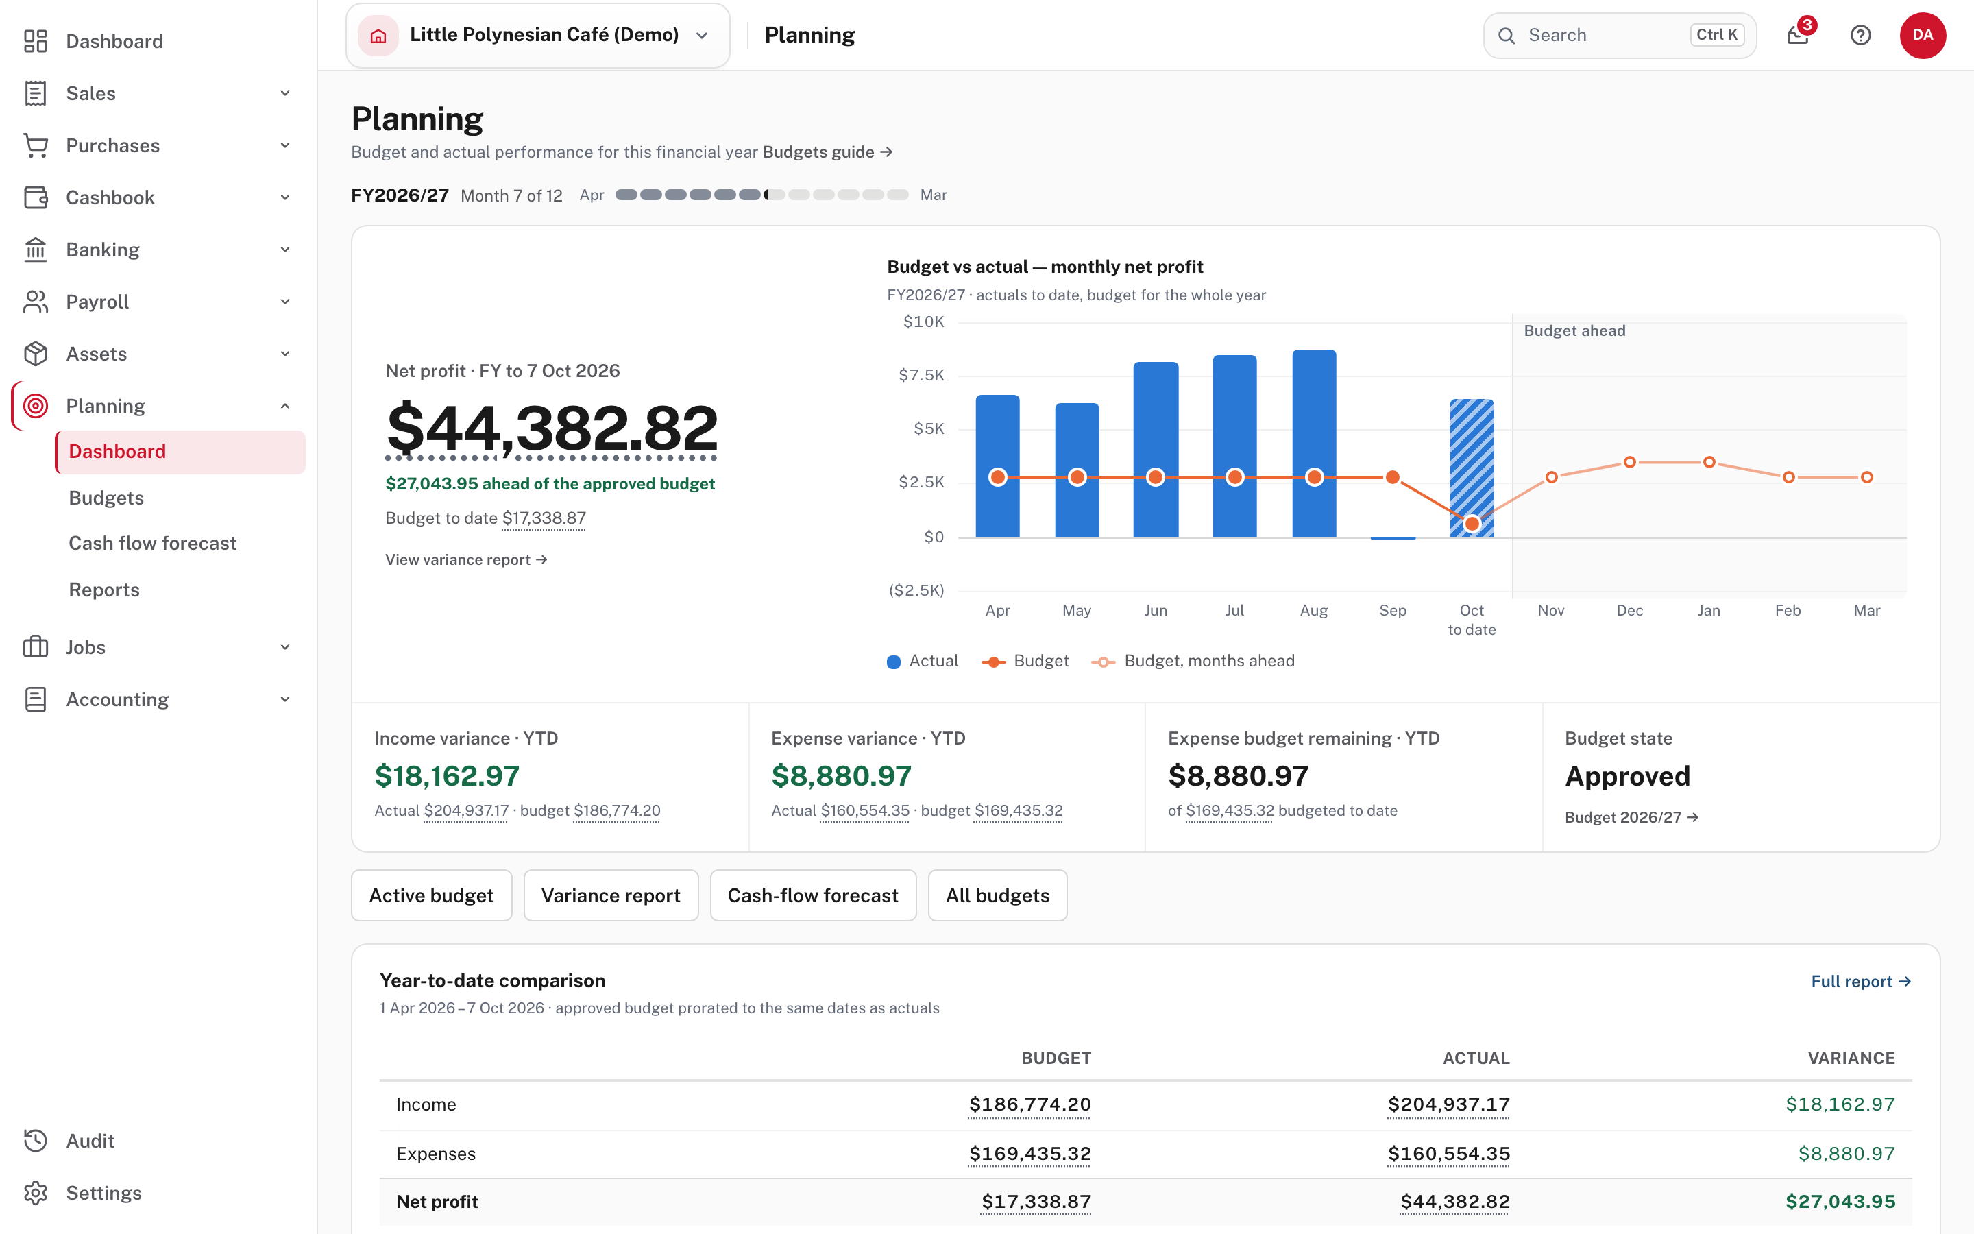Click the Settings gear icon
The height and width of the screenshot is (1234, 1974).
35,1193
